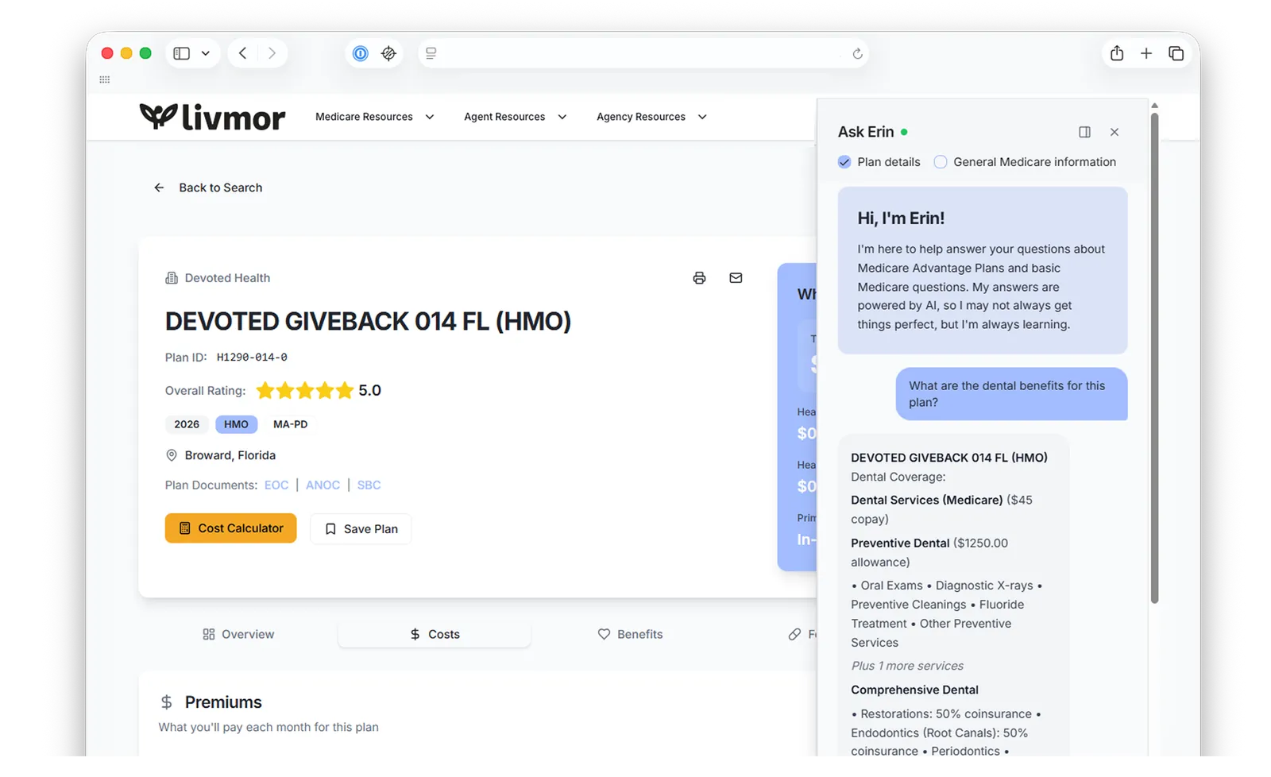The width and height of the screenshot is (1271, 777).
Task: Open the SBC plan document
Action: (x=369, y=485)
